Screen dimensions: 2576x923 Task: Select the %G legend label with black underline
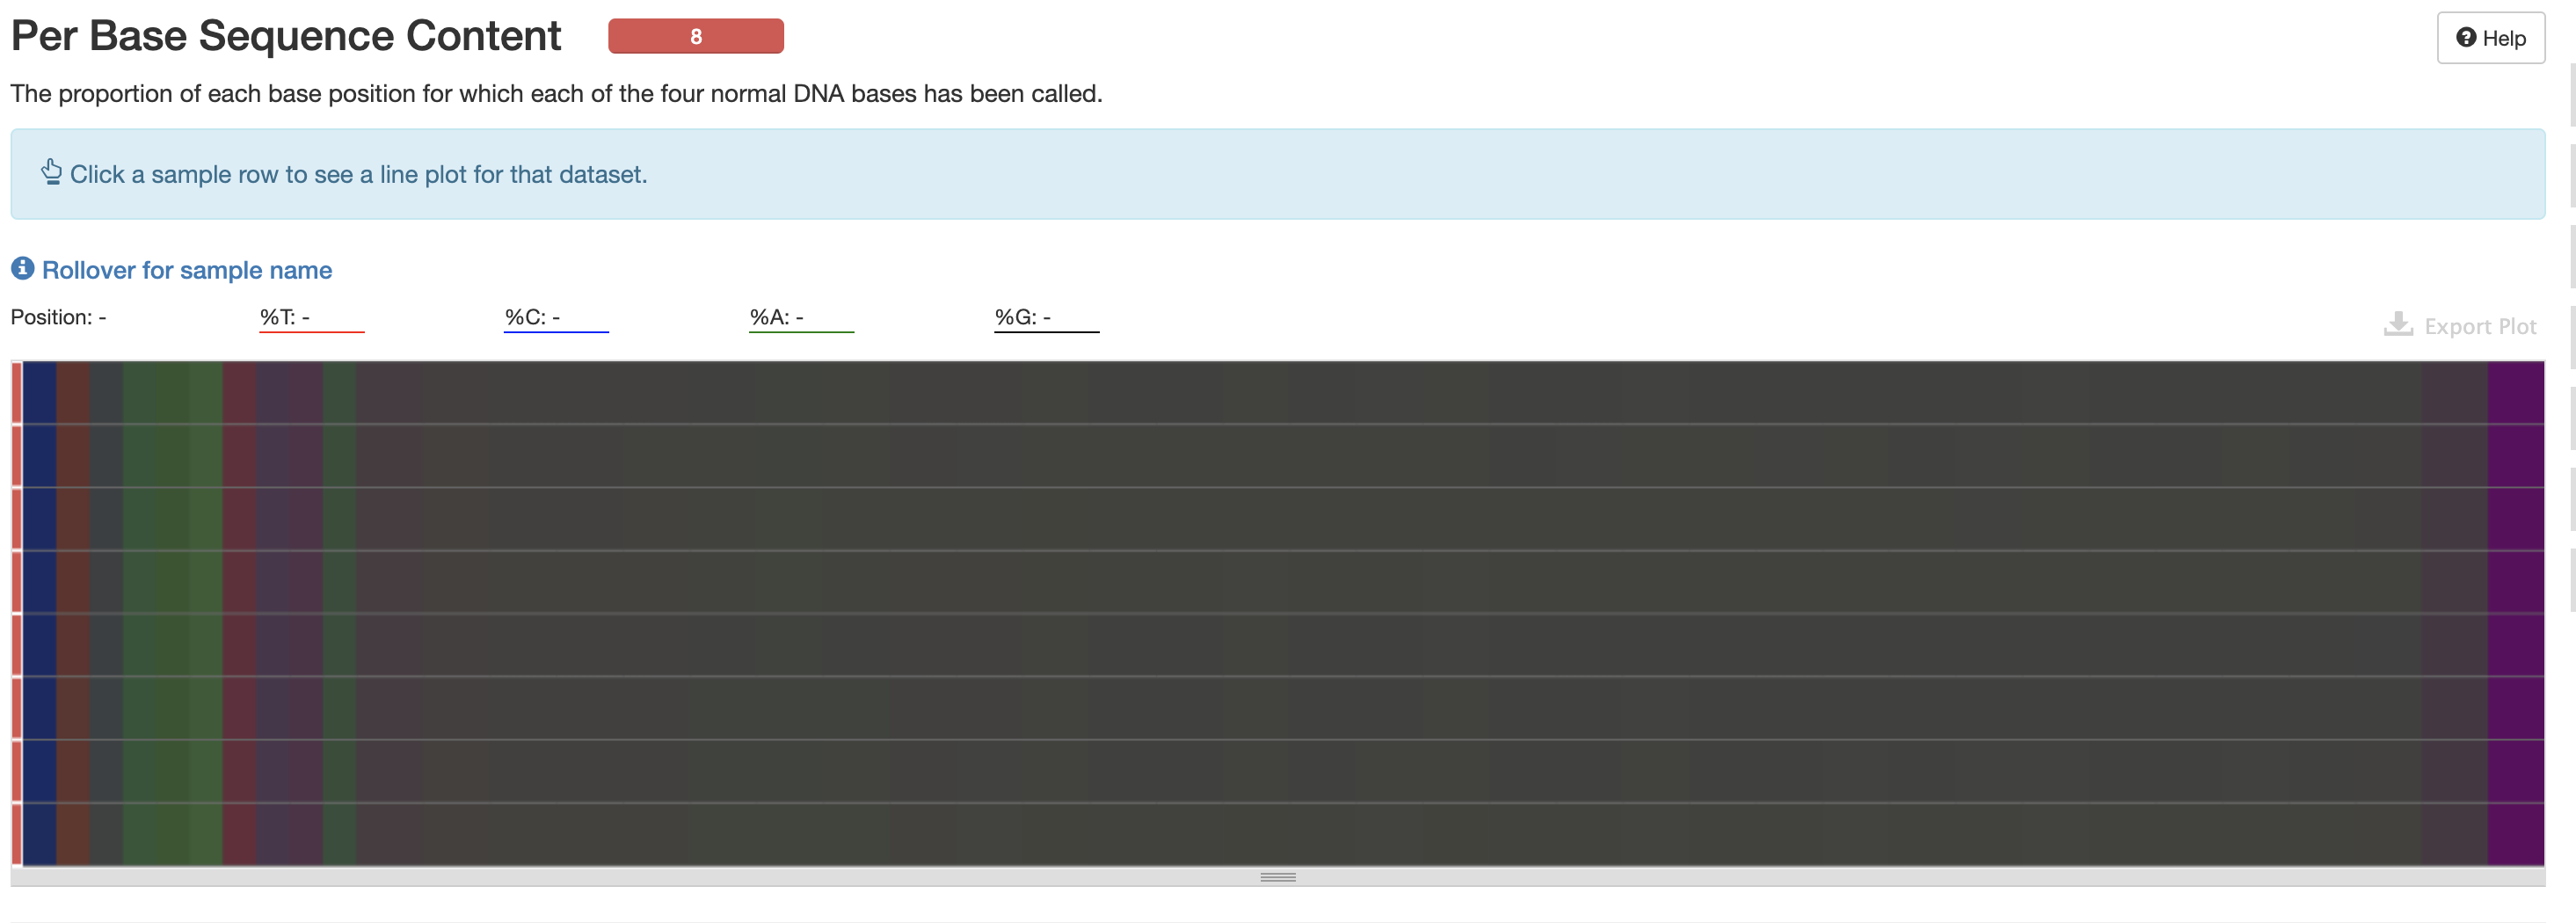click(1022, 317)
